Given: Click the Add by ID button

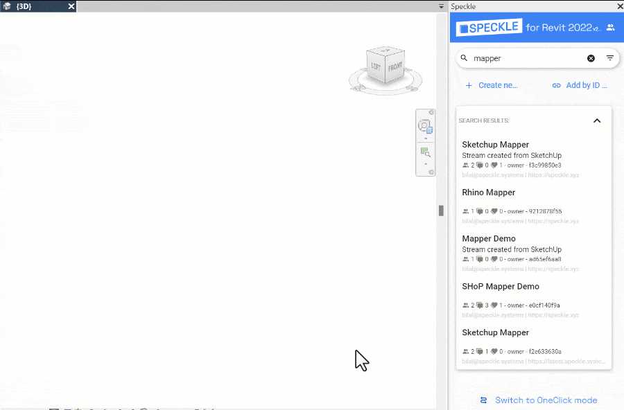Looking at the screenshot, I should [580, 85].
